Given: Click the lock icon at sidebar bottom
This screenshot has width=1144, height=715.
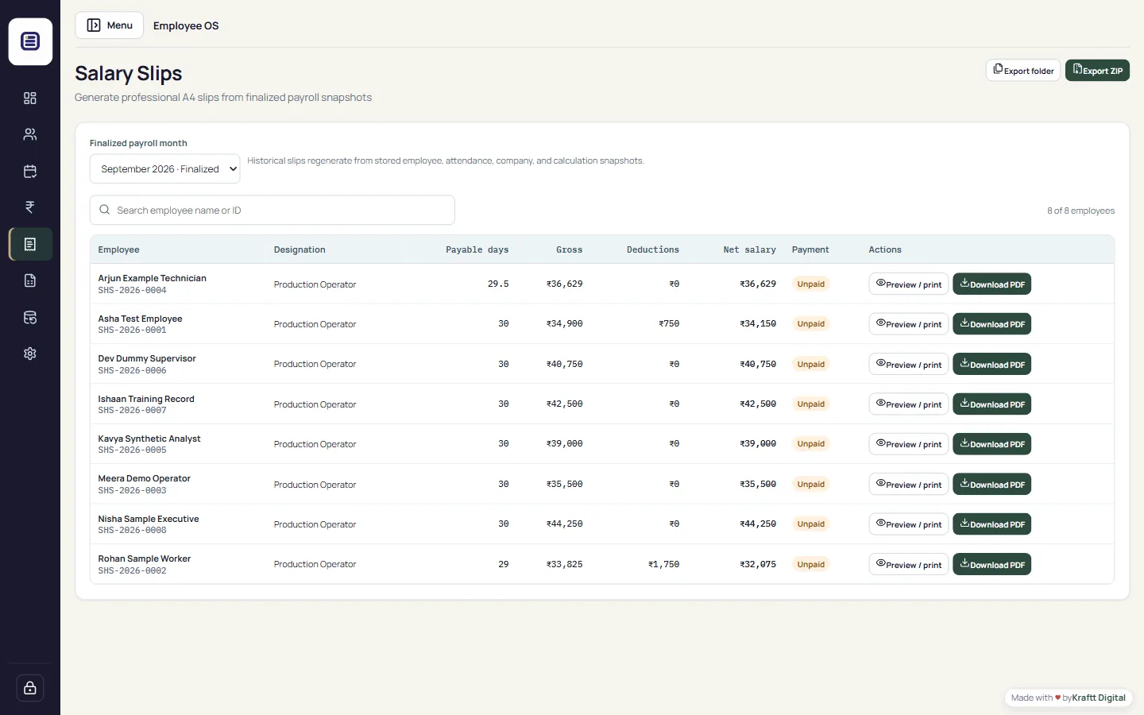Looking at the screenshot, I should tap(30, 688).
